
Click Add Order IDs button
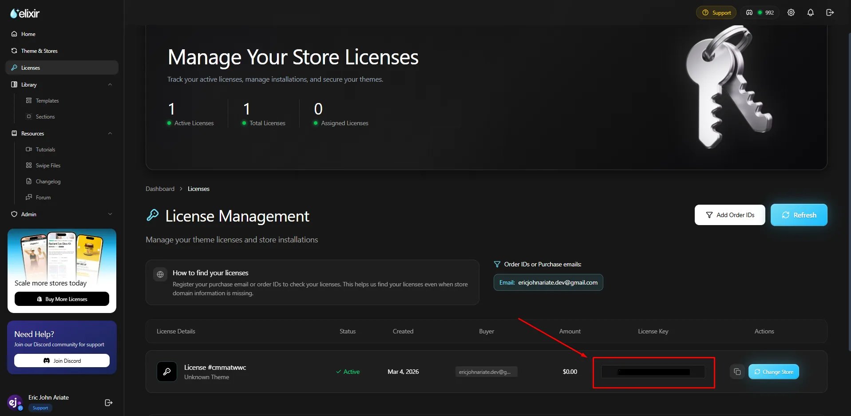730,215
